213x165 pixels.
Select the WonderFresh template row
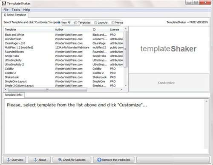click(63, 39)
